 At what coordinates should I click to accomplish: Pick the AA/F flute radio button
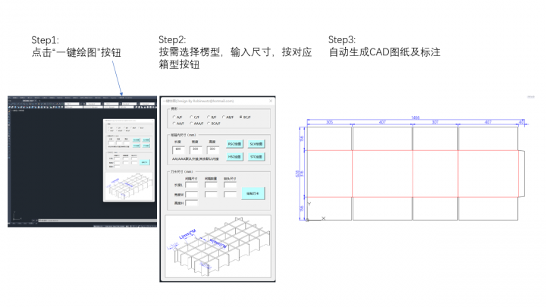tap(173, 124)
